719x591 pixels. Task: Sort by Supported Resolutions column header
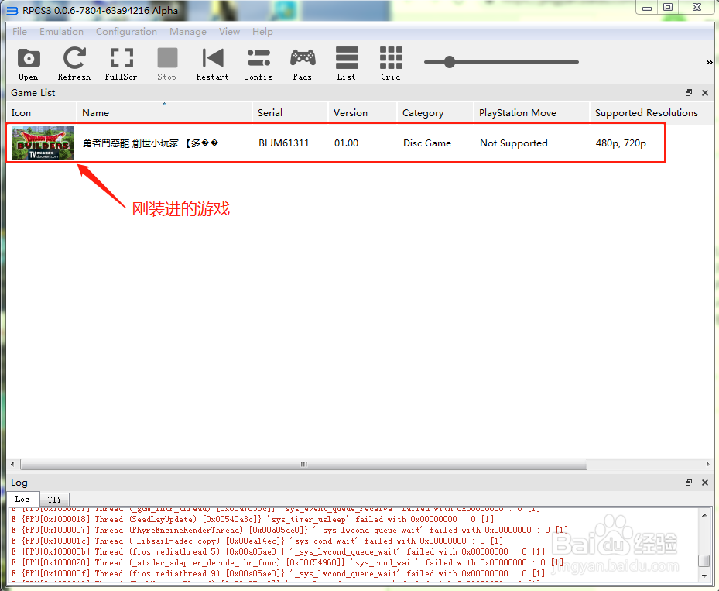(651, 112)
